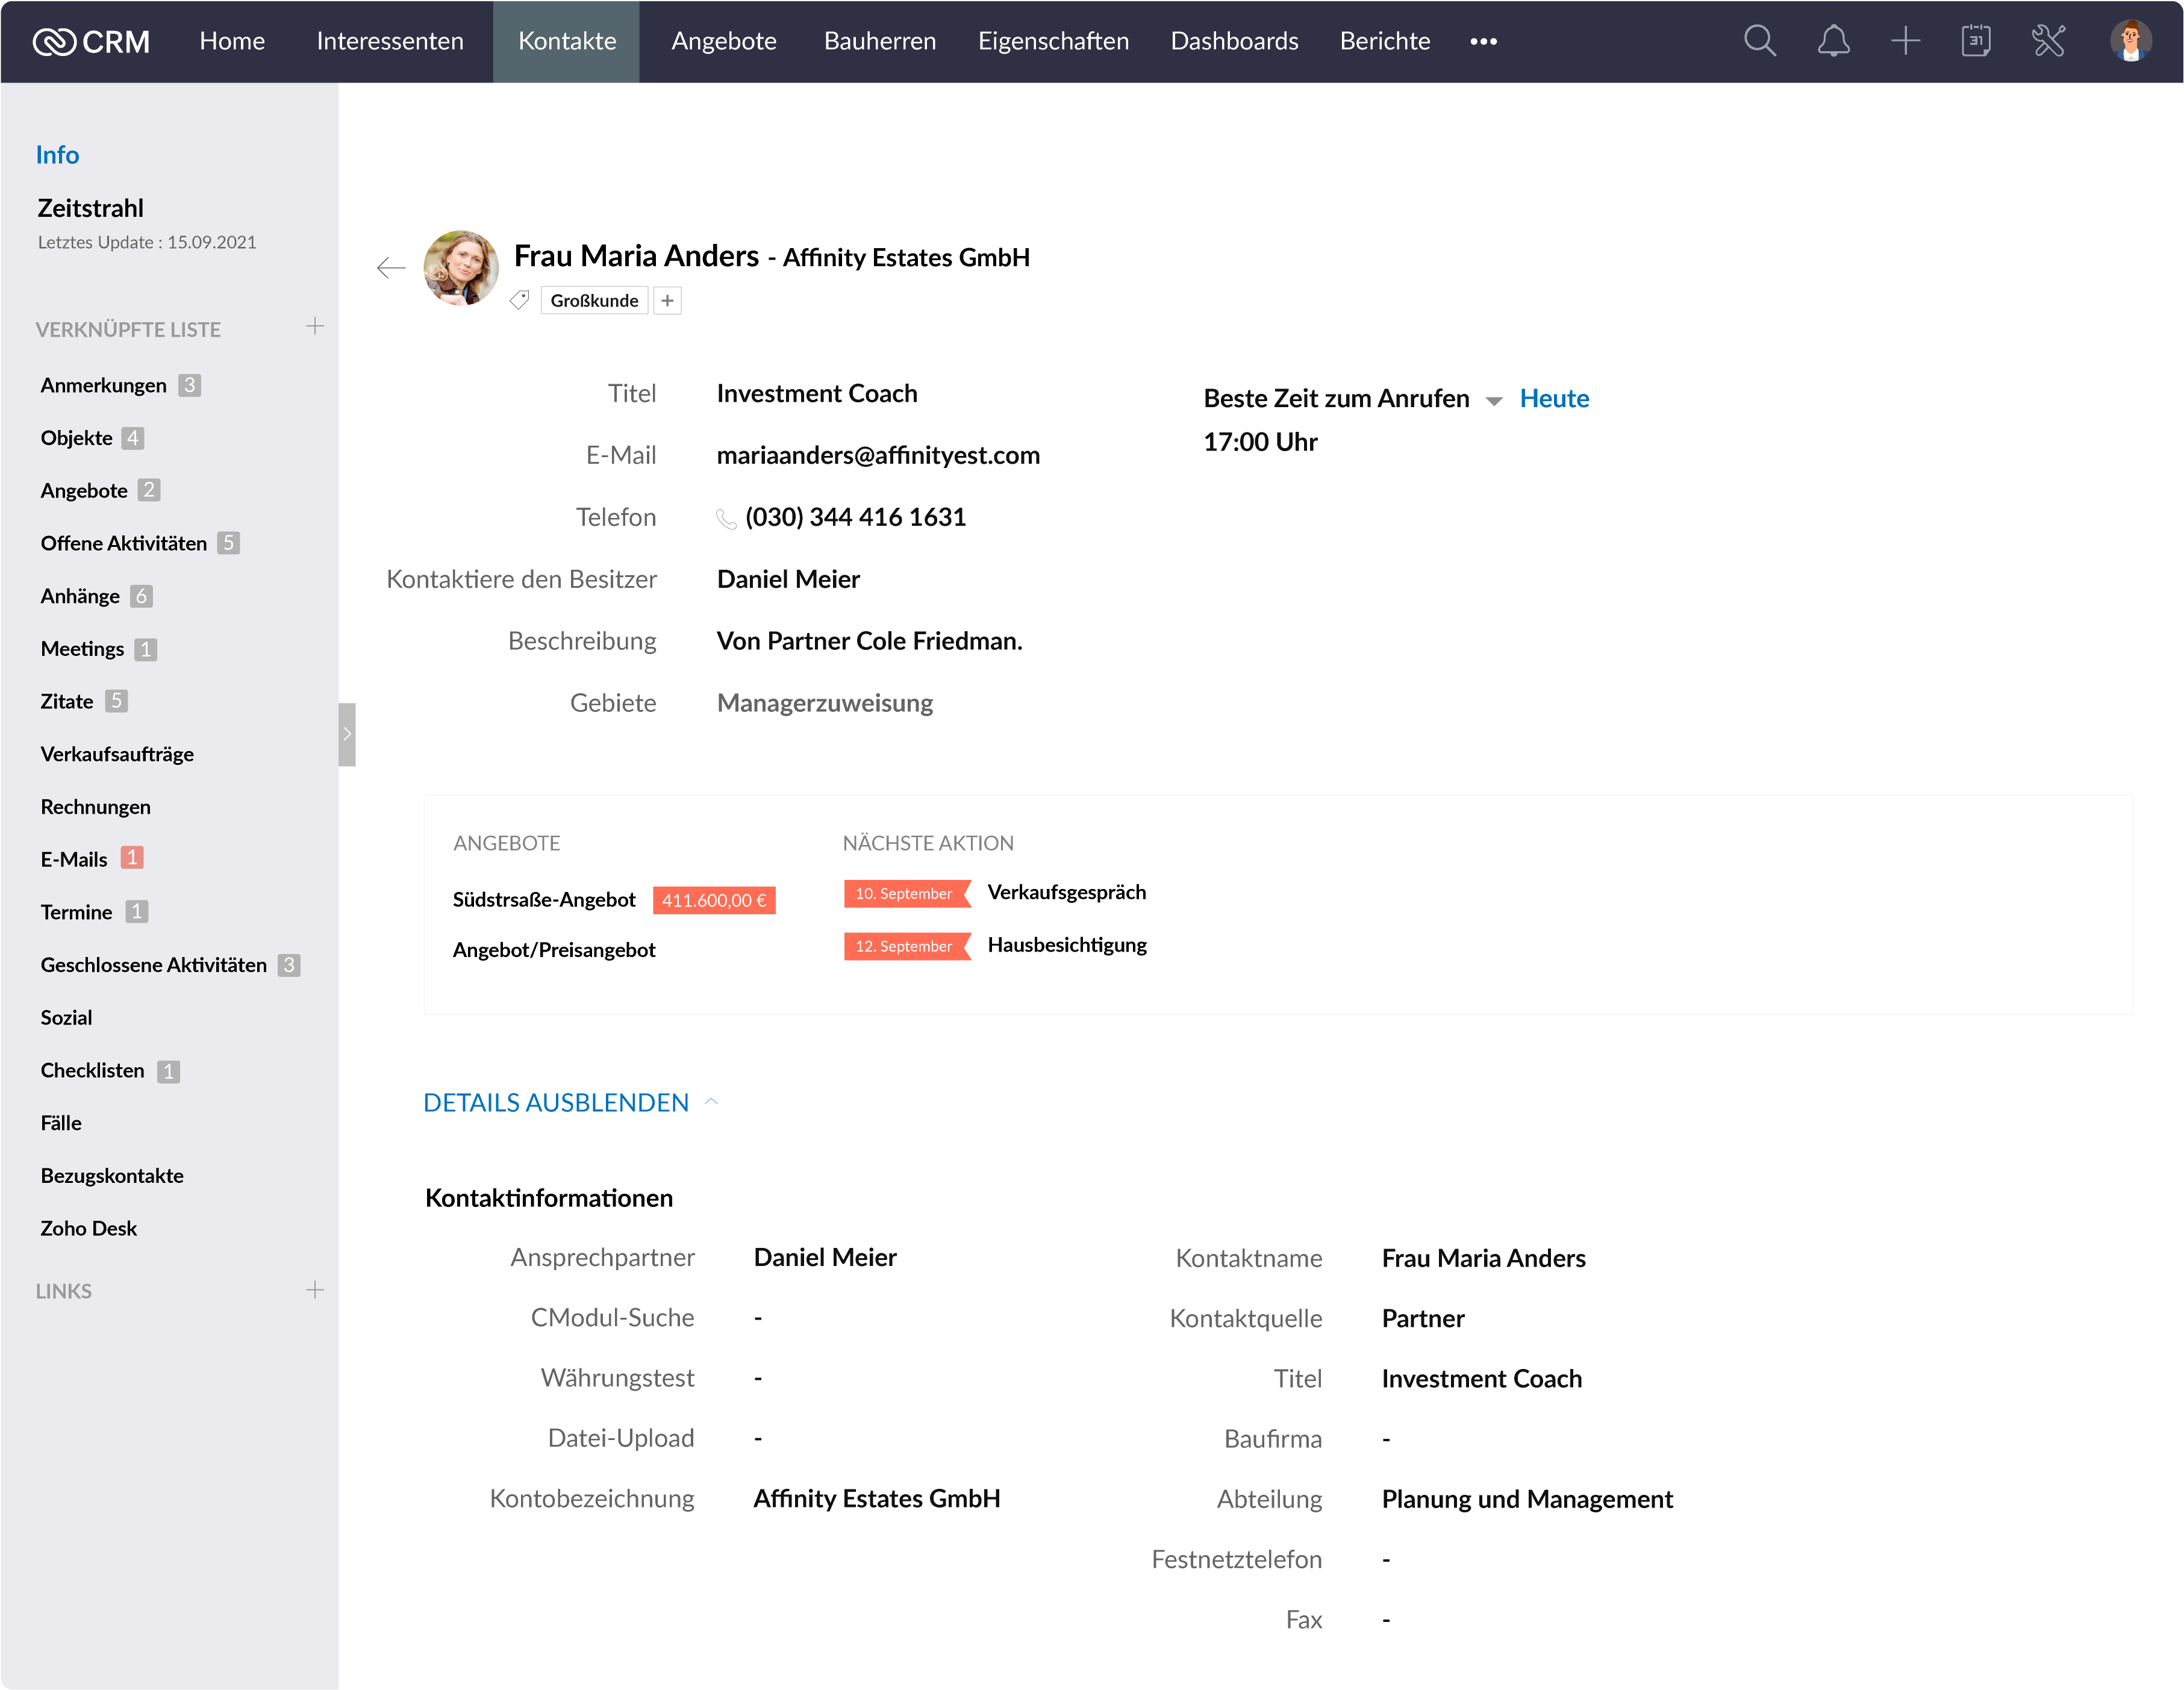Click the back arrow beside contact photo

391,267
